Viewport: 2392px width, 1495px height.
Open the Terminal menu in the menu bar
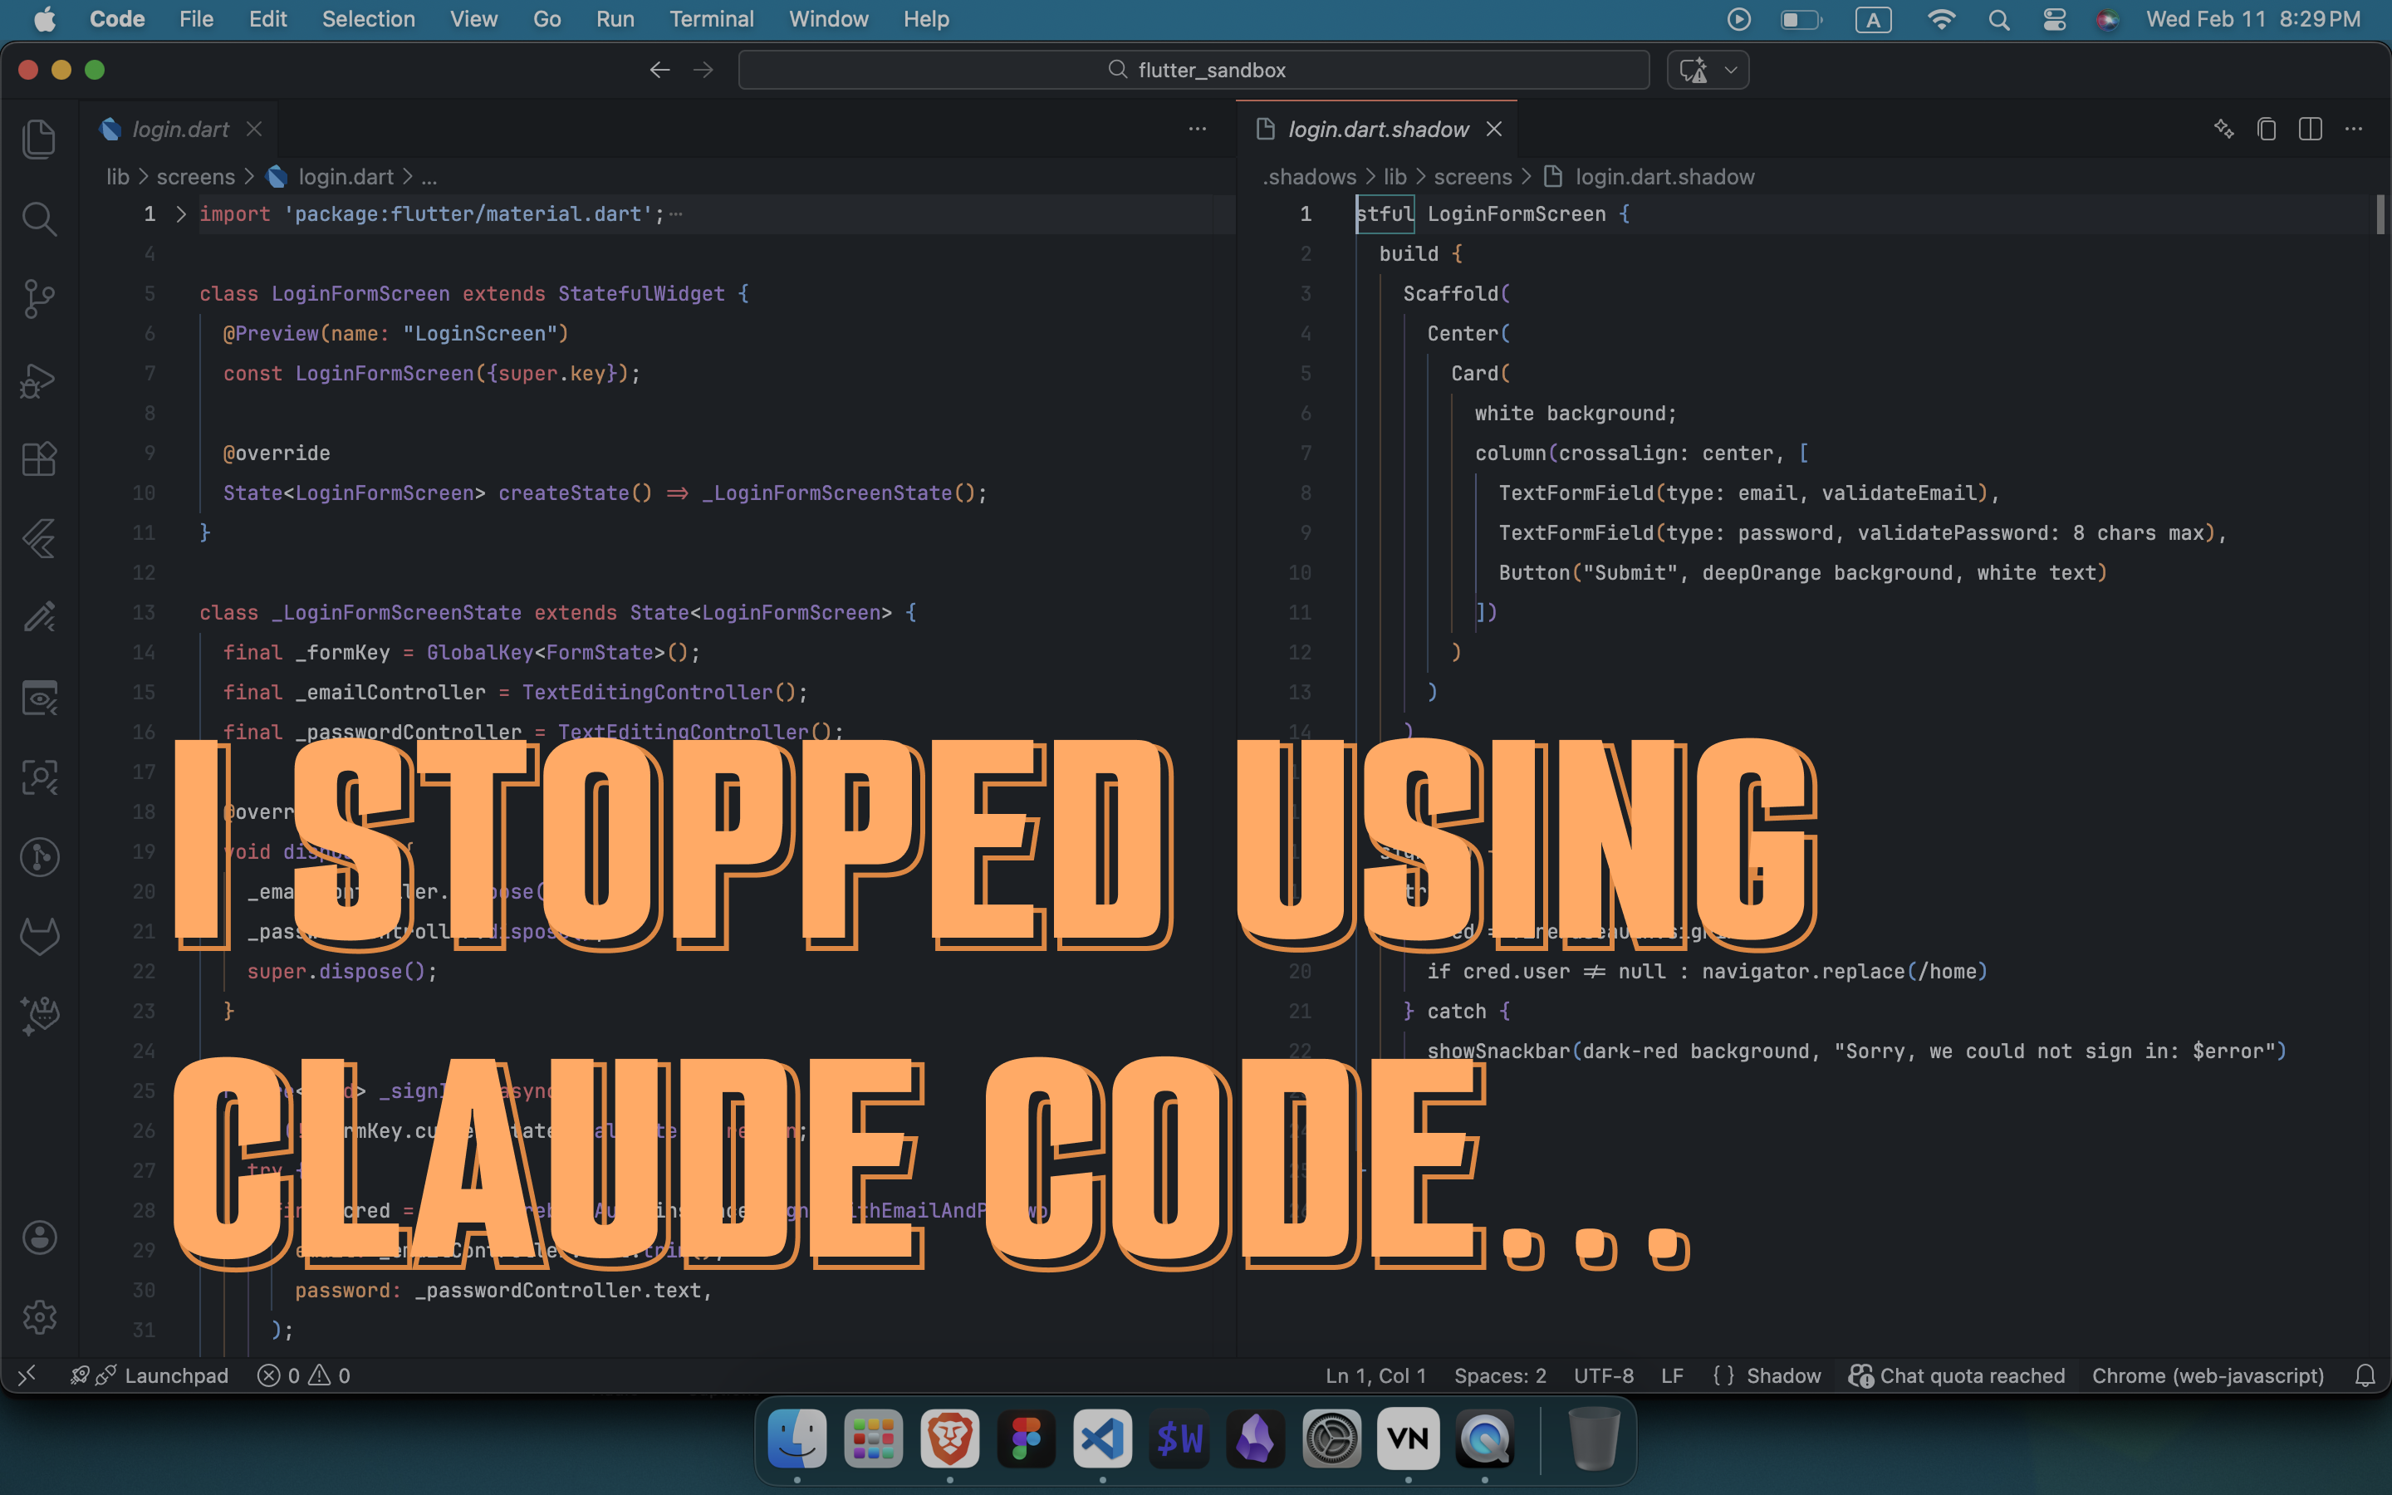click(711, 19)
